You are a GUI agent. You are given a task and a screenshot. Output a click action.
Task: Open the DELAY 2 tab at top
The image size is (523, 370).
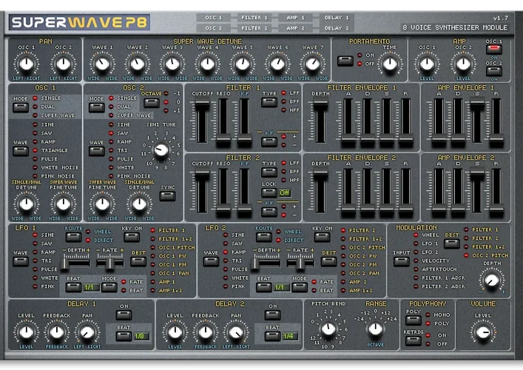(x=337, y=28)
